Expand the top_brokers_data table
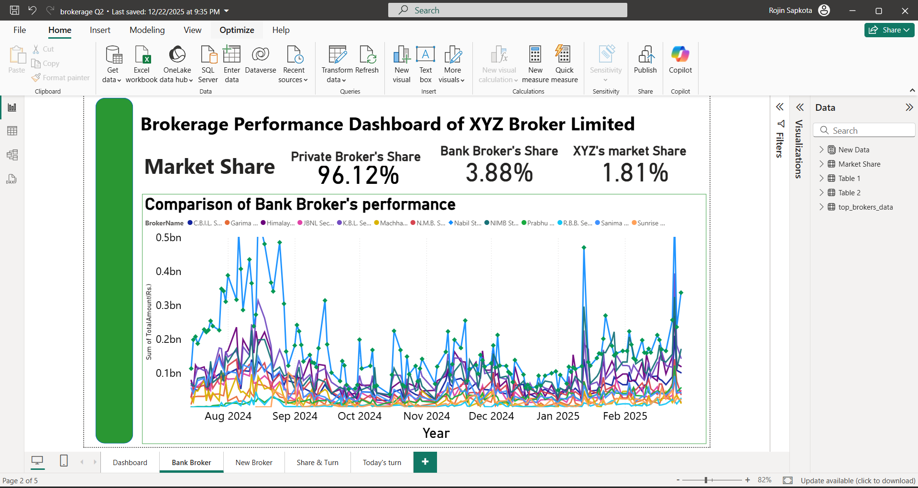 click(x=822, y=207)
